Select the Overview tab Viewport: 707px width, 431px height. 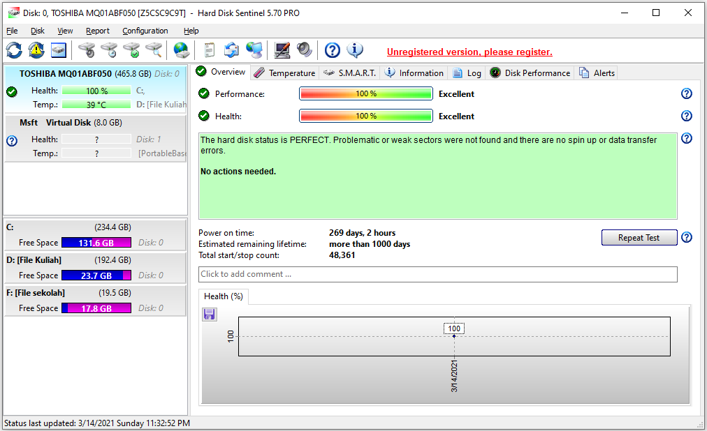click(x=221, y=72)
